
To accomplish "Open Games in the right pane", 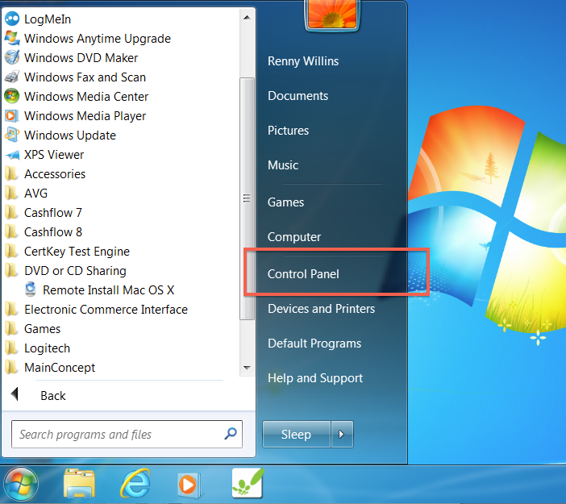I will point(285,202).
